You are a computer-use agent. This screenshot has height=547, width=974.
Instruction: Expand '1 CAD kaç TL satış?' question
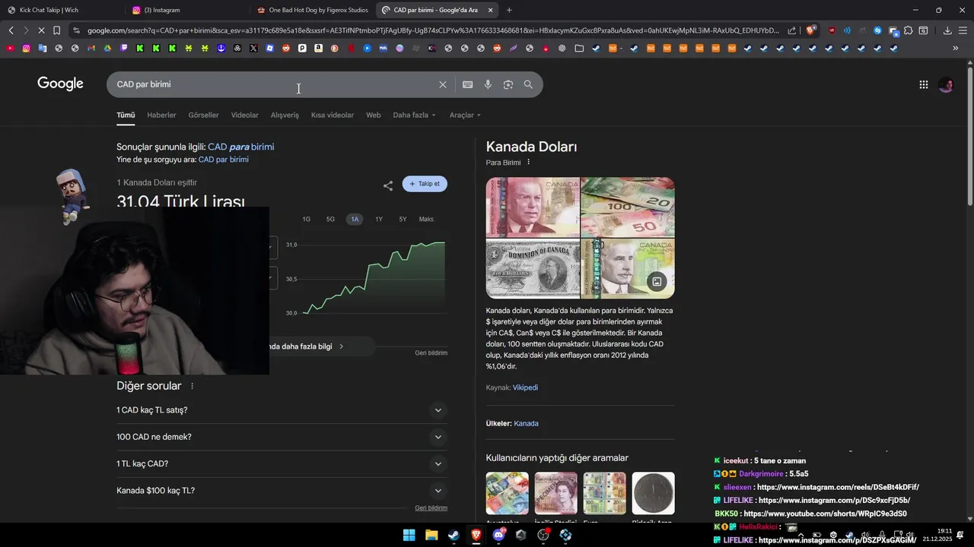(282, 410)
